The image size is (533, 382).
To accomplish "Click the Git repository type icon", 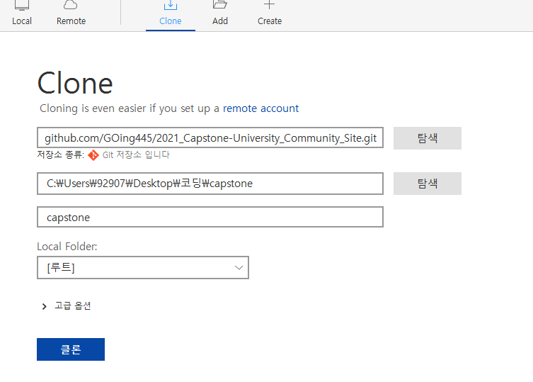I will pos(93,155).
